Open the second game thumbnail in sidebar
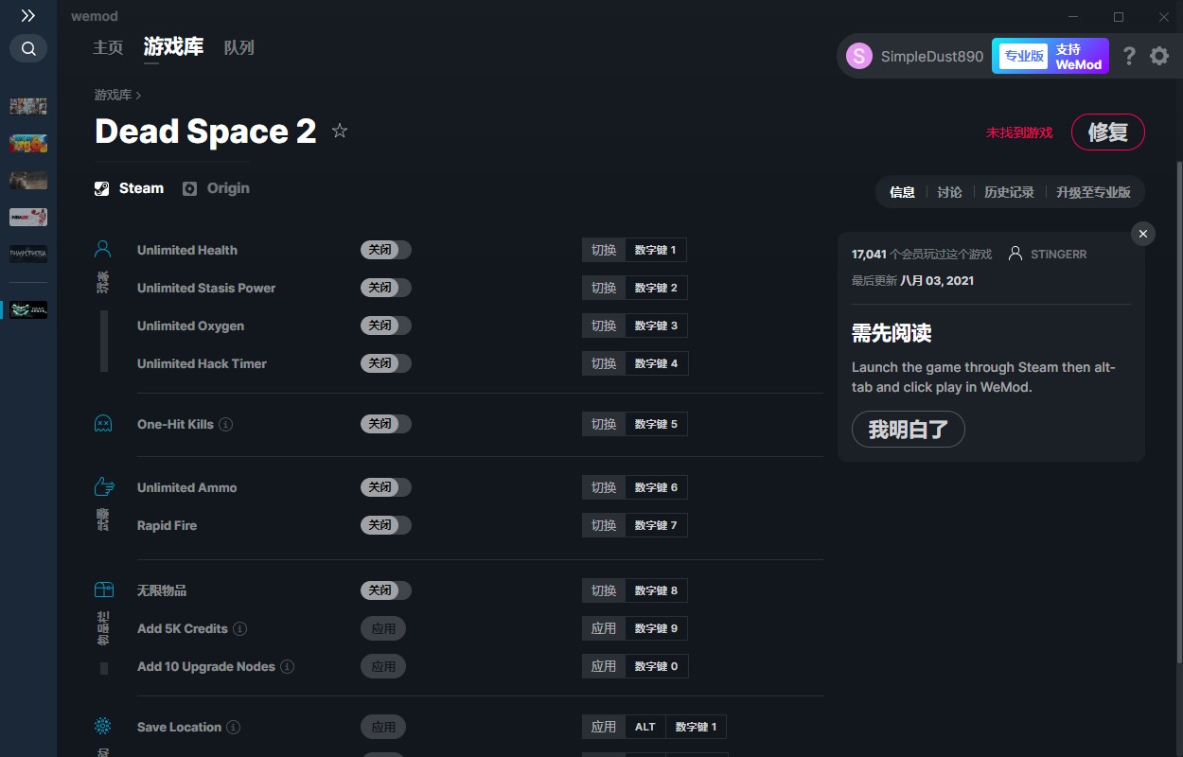The width and height of the screenshot is (1183, 757). pyautogui.click(x=28, y=143)
